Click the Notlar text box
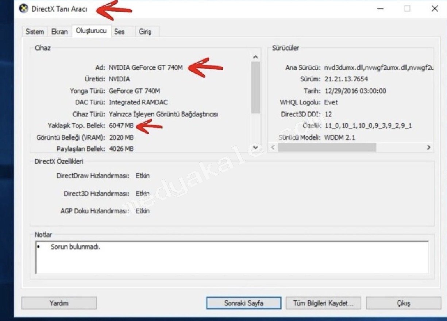The image size is (447, 321). pyautogui.click(x=232, y=257)
